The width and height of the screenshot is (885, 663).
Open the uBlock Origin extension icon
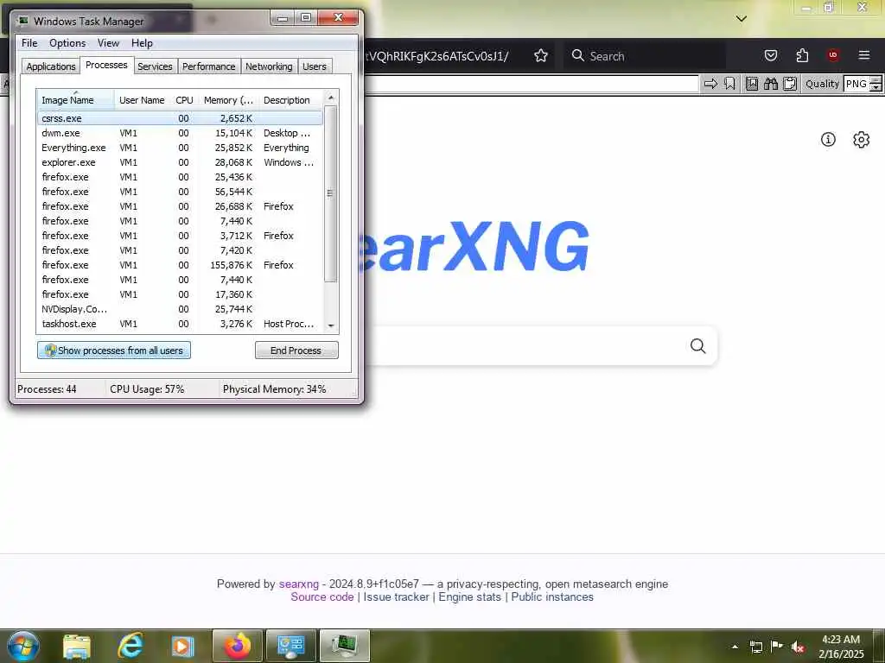[x=832, y=55]
